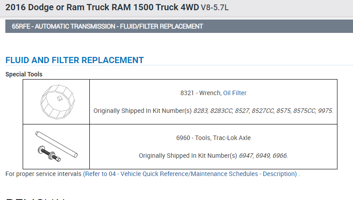Click Originally Shipped label in the Trac-Lok row
The height and width of the screenshot is (200, 353).
point(188,156)
